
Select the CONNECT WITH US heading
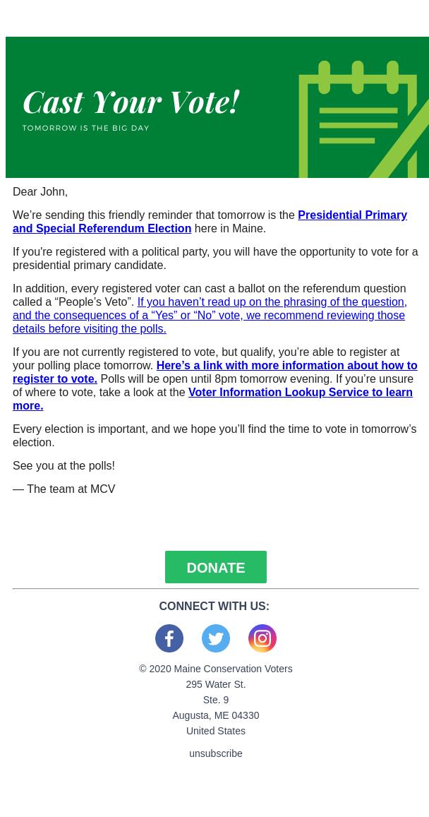[214, 606]
